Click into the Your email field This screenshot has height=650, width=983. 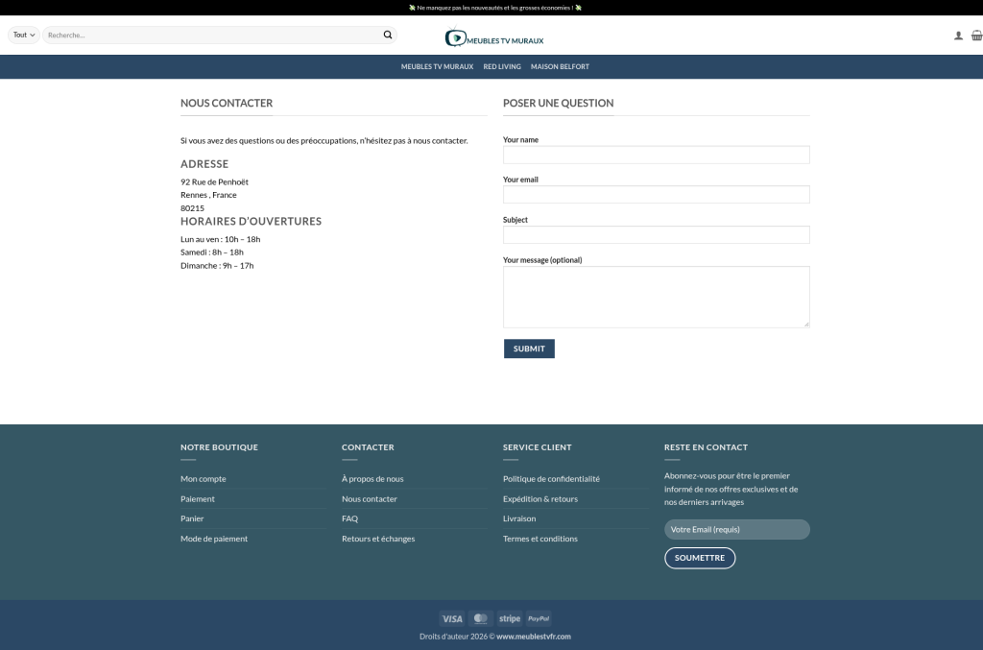pyautogui.click(x=656, y=194)
